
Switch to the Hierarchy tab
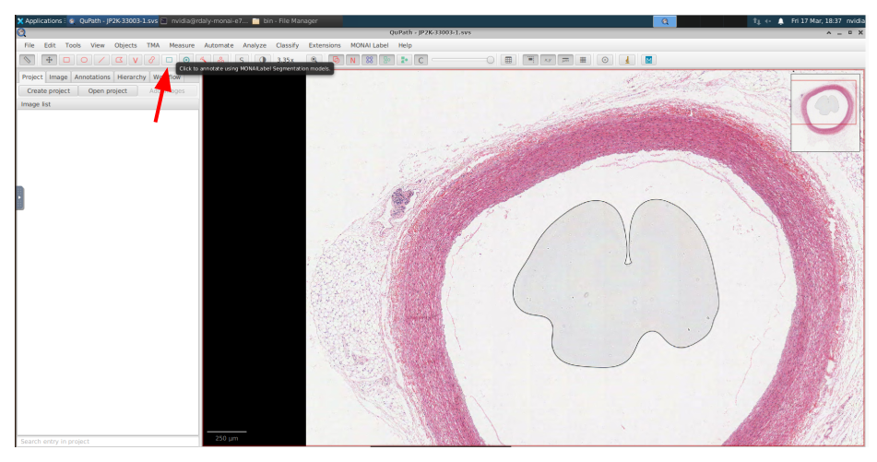[131, 77]
